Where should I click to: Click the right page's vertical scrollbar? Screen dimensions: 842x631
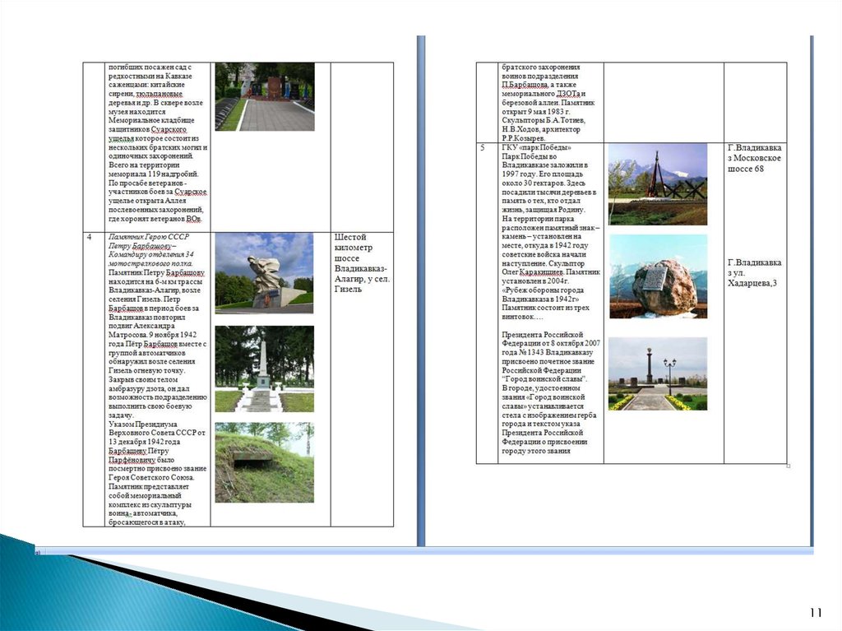(812, 288)
